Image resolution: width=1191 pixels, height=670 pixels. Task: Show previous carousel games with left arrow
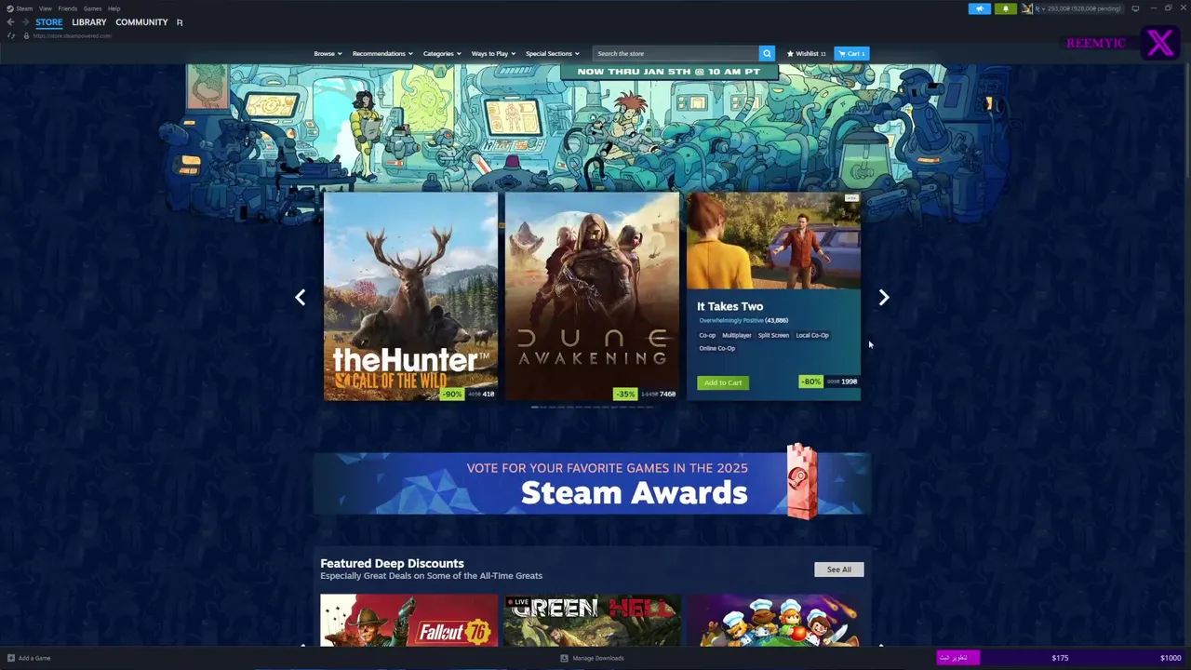pyautogui.click(x=300, y=297)
